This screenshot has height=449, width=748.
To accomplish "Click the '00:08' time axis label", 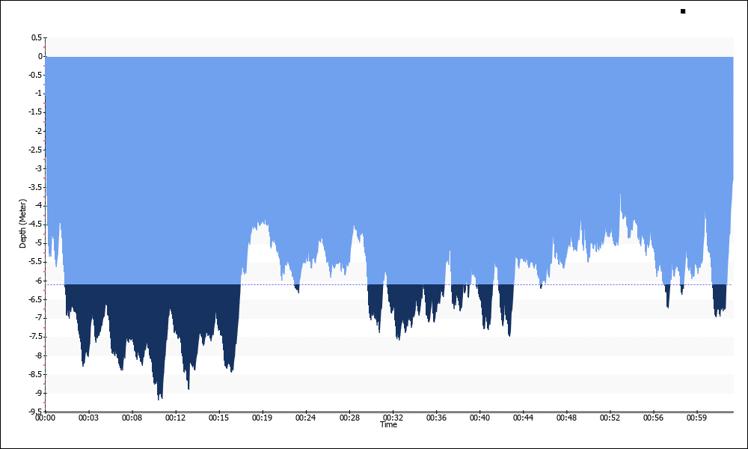I will 132,418.
